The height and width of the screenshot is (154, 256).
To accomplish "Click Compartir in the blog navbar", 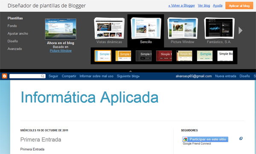I will pos(69,76).
